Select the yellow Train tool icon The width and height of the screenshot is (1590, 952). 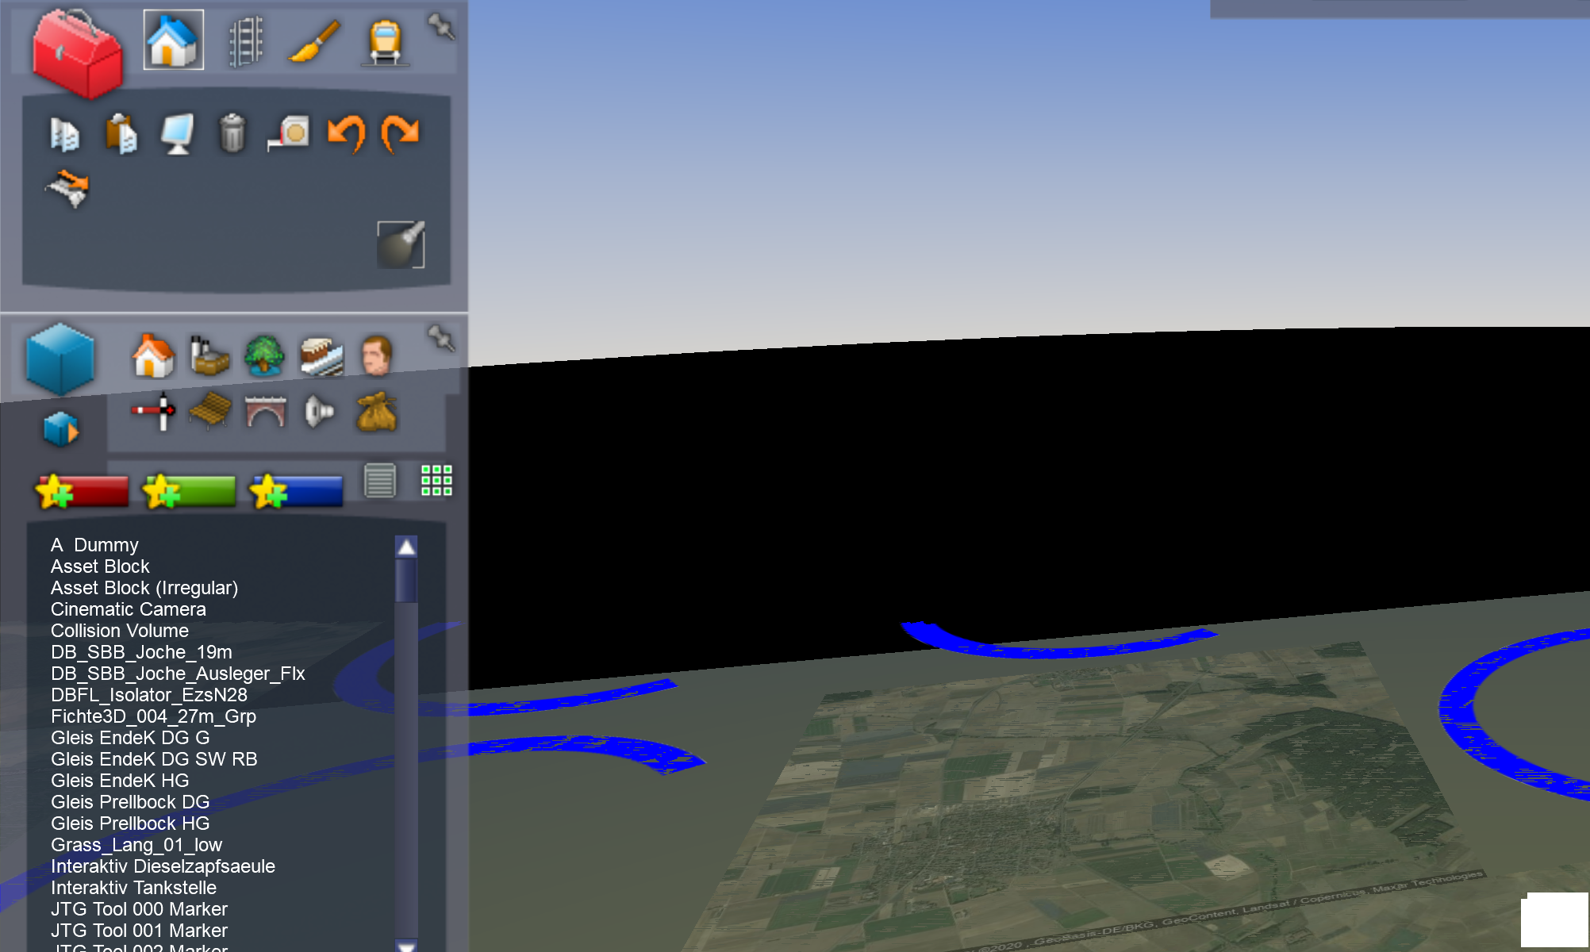click(x=385, y=41)
